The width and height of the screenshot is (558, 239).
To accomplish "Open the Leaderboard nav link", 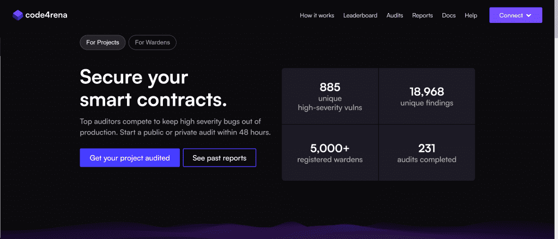I will click(x=360, y=16).
